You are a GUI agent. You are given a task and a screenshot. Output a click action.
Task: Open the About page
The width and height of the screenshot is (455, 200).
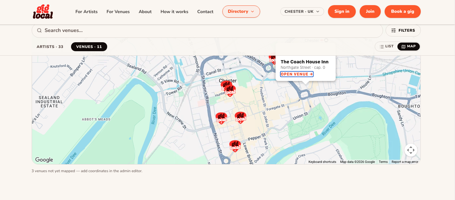coord(145,12)
